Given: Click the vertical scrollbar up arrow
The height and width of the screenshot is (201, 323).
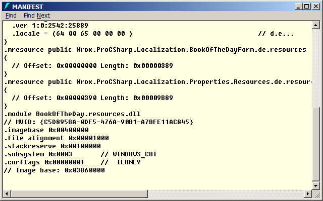Looking at the screenshot, I should pos(316,25).
